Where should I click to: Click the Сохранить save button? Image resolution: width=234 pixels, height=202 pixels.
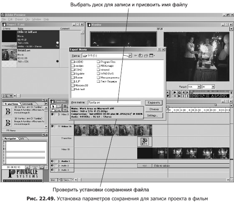154,103
